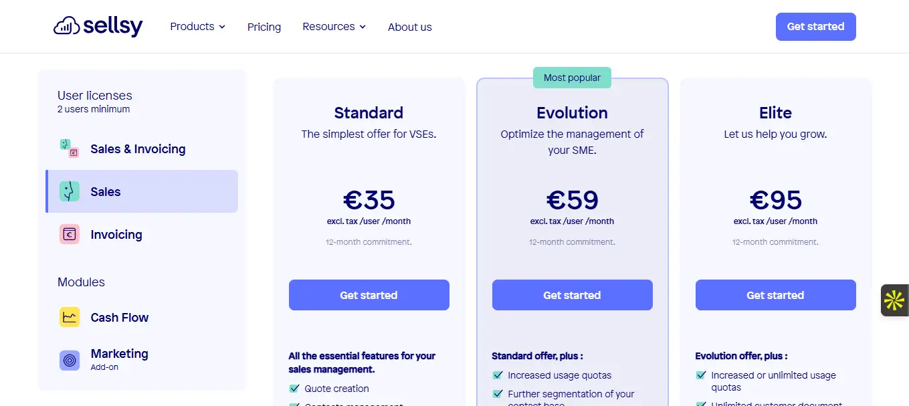Click the yellow asterisk widget icon
This screenshot has height=406, width=909.
894,300
